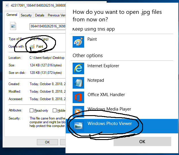Click the Other options heading
Image resolution: width=179 pixels, height=155 pixels.
88,55
